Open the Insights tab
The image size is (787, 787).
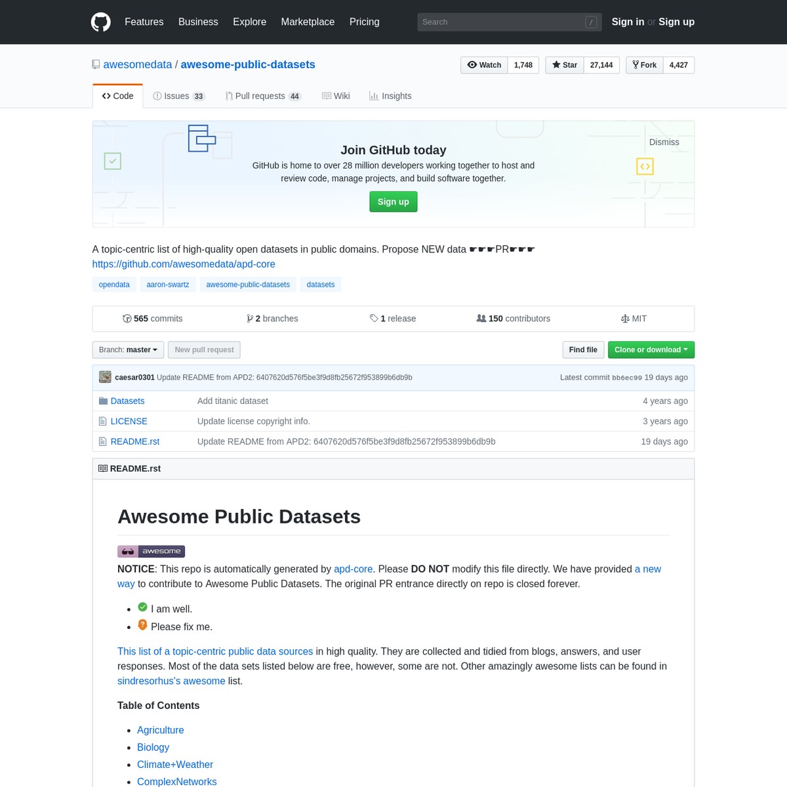(x=390, y=96)
